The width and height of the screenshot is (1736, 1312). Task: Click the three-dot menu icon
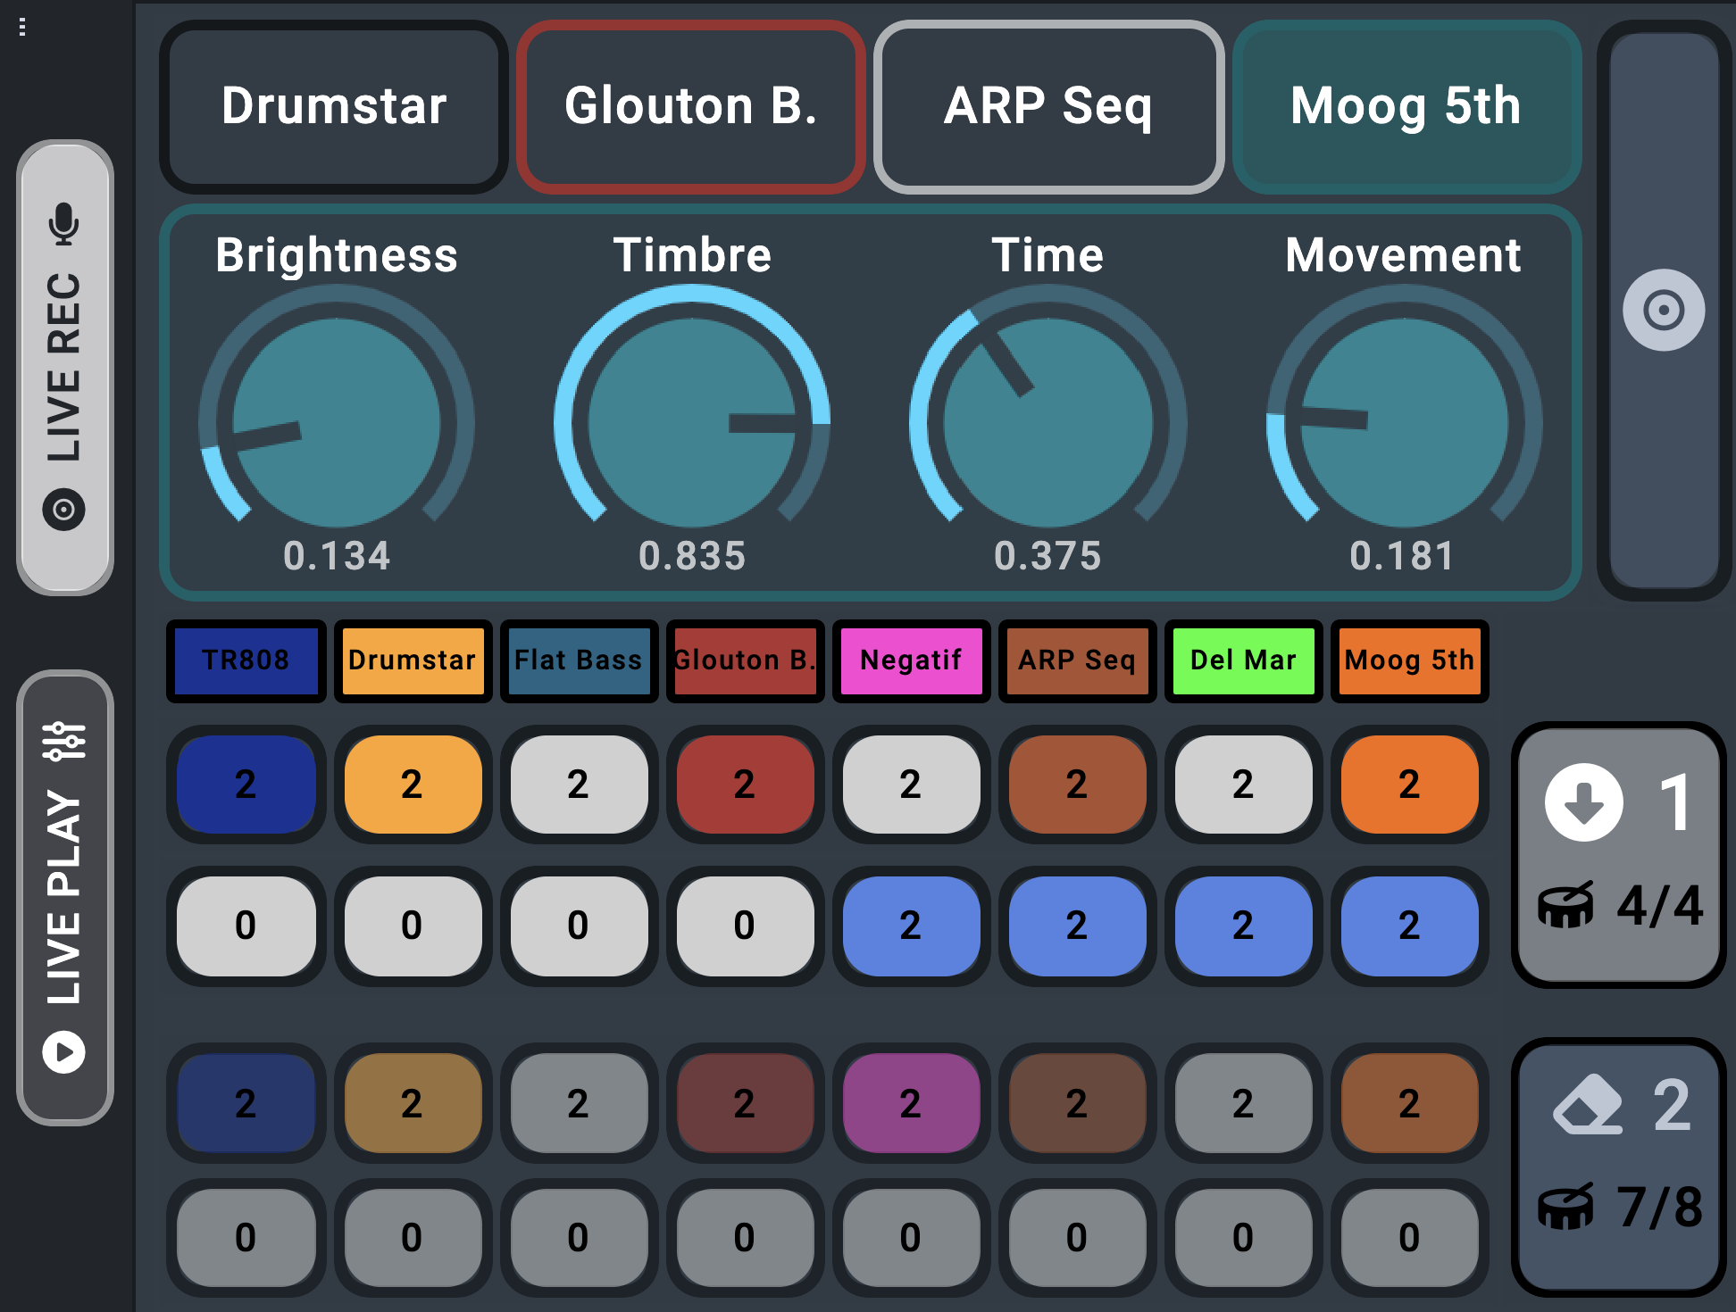(x=22, y=28)
